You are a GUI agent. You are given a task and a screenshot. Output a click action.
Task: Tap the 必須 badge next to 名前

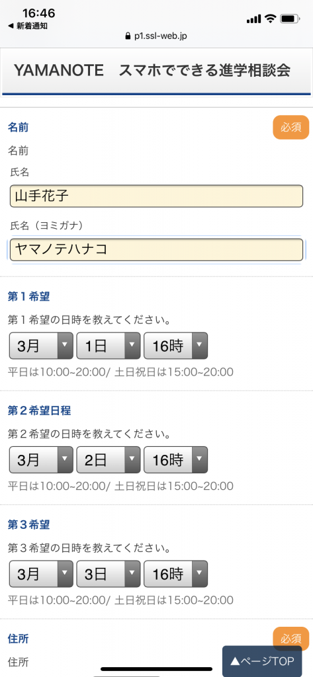pyautogui.click(x=291, y=128)
